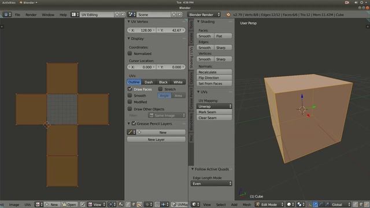Select the Black UV display style

click(163, 82)
